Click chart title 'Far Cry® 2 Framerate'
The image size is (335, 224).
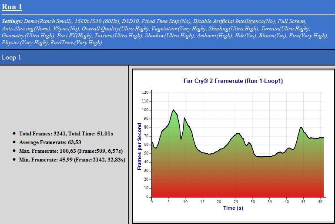click(233, 81)
